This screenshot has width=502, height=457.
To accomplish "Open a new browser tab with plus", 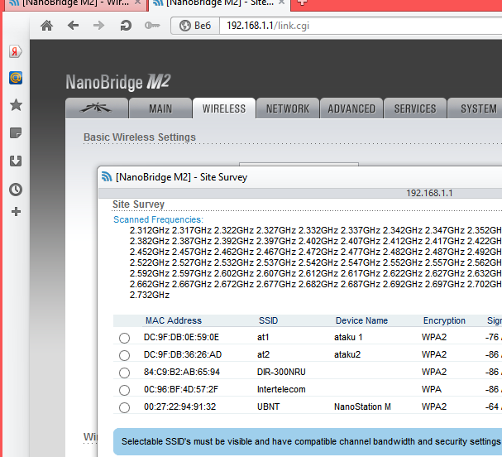I will pyautogui.click(x=302, y=2).
